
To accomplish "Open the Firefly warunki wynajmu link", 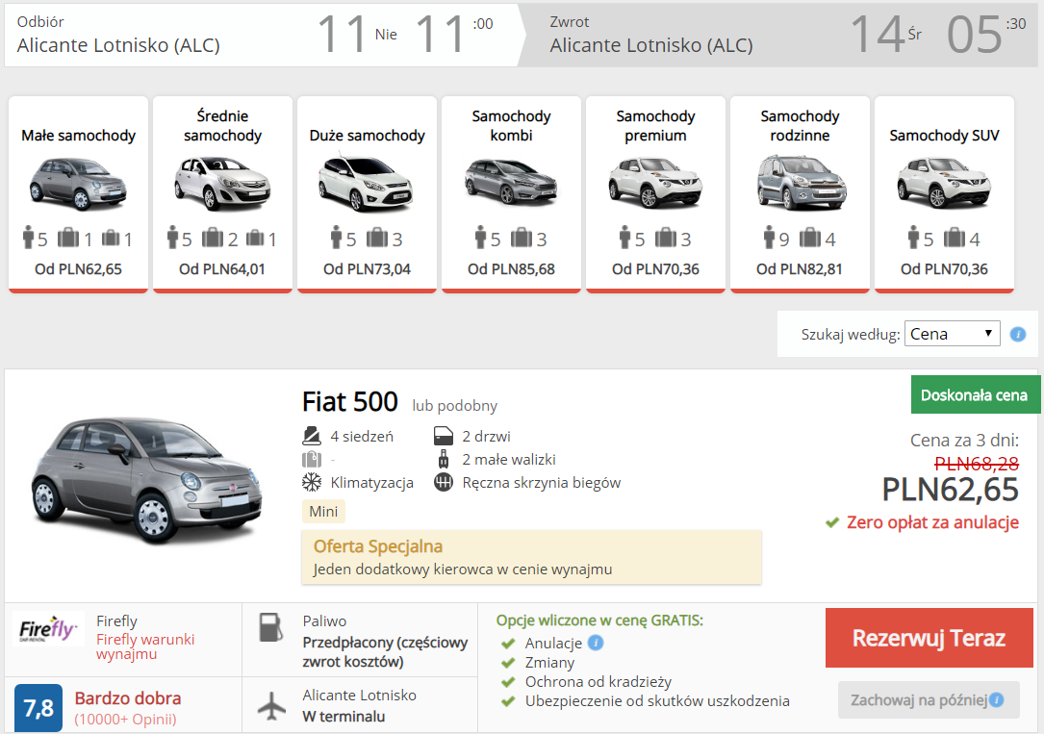I will coord(136,646).
